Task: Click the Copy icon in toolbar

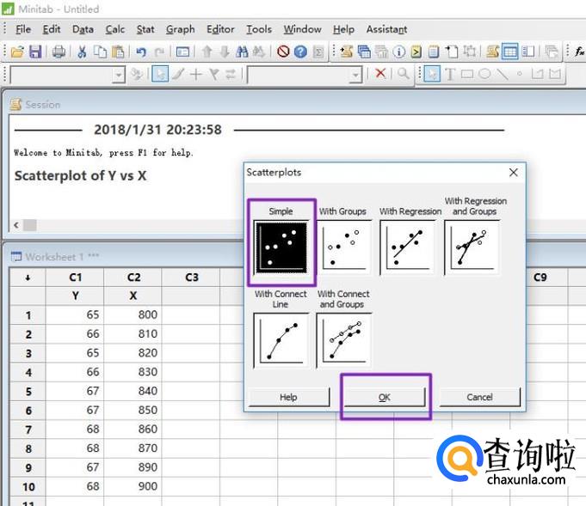Action: click(100, 52)
